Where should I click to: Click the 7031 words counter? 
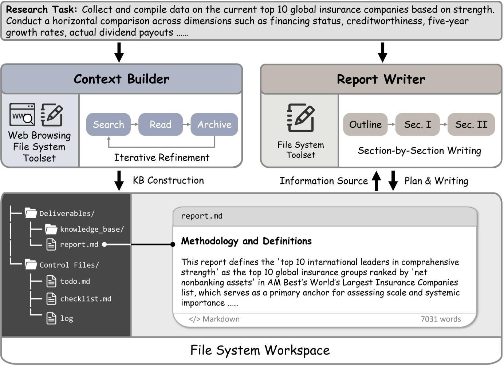pos(441,319)
